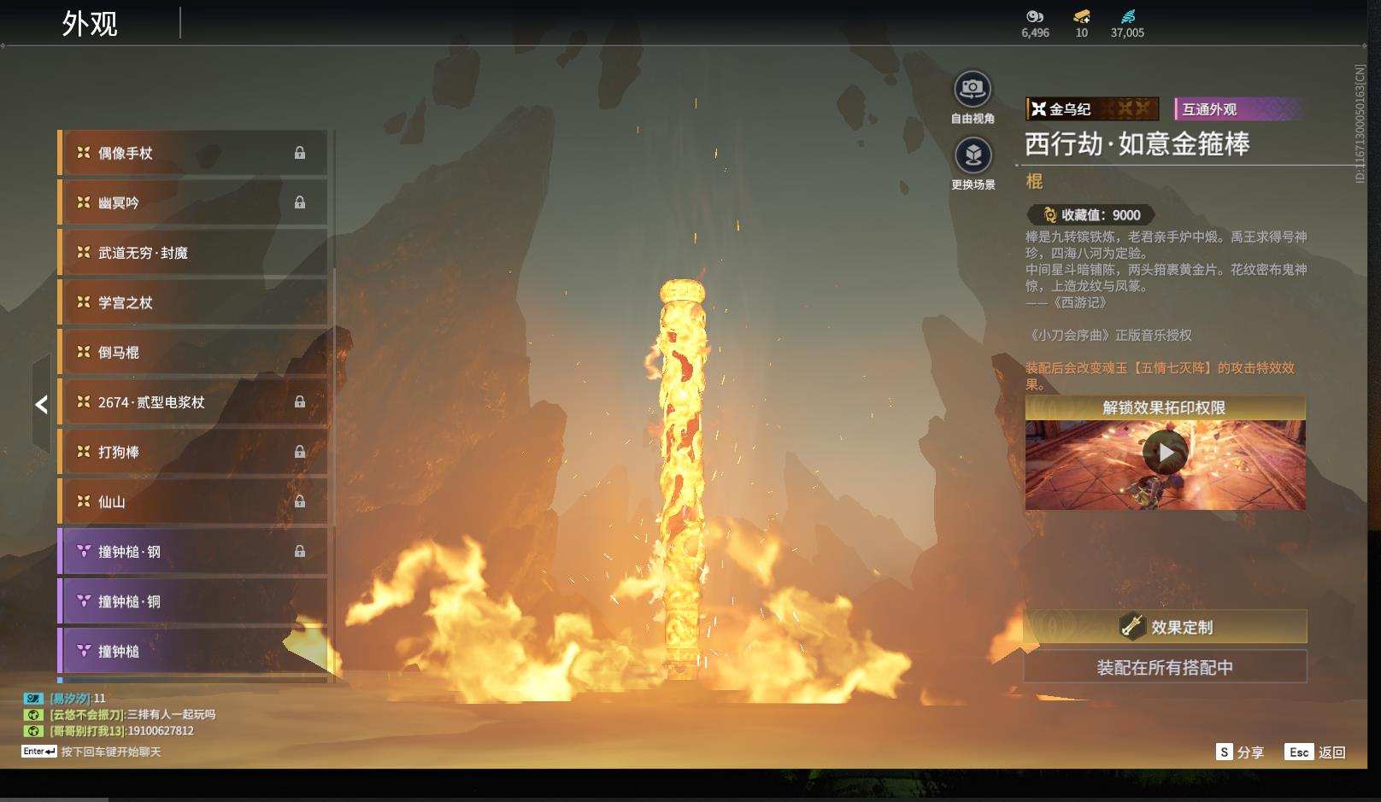
Task: Select the 偶像手杖 weapon skin
Action: click(x=192, y=153)
